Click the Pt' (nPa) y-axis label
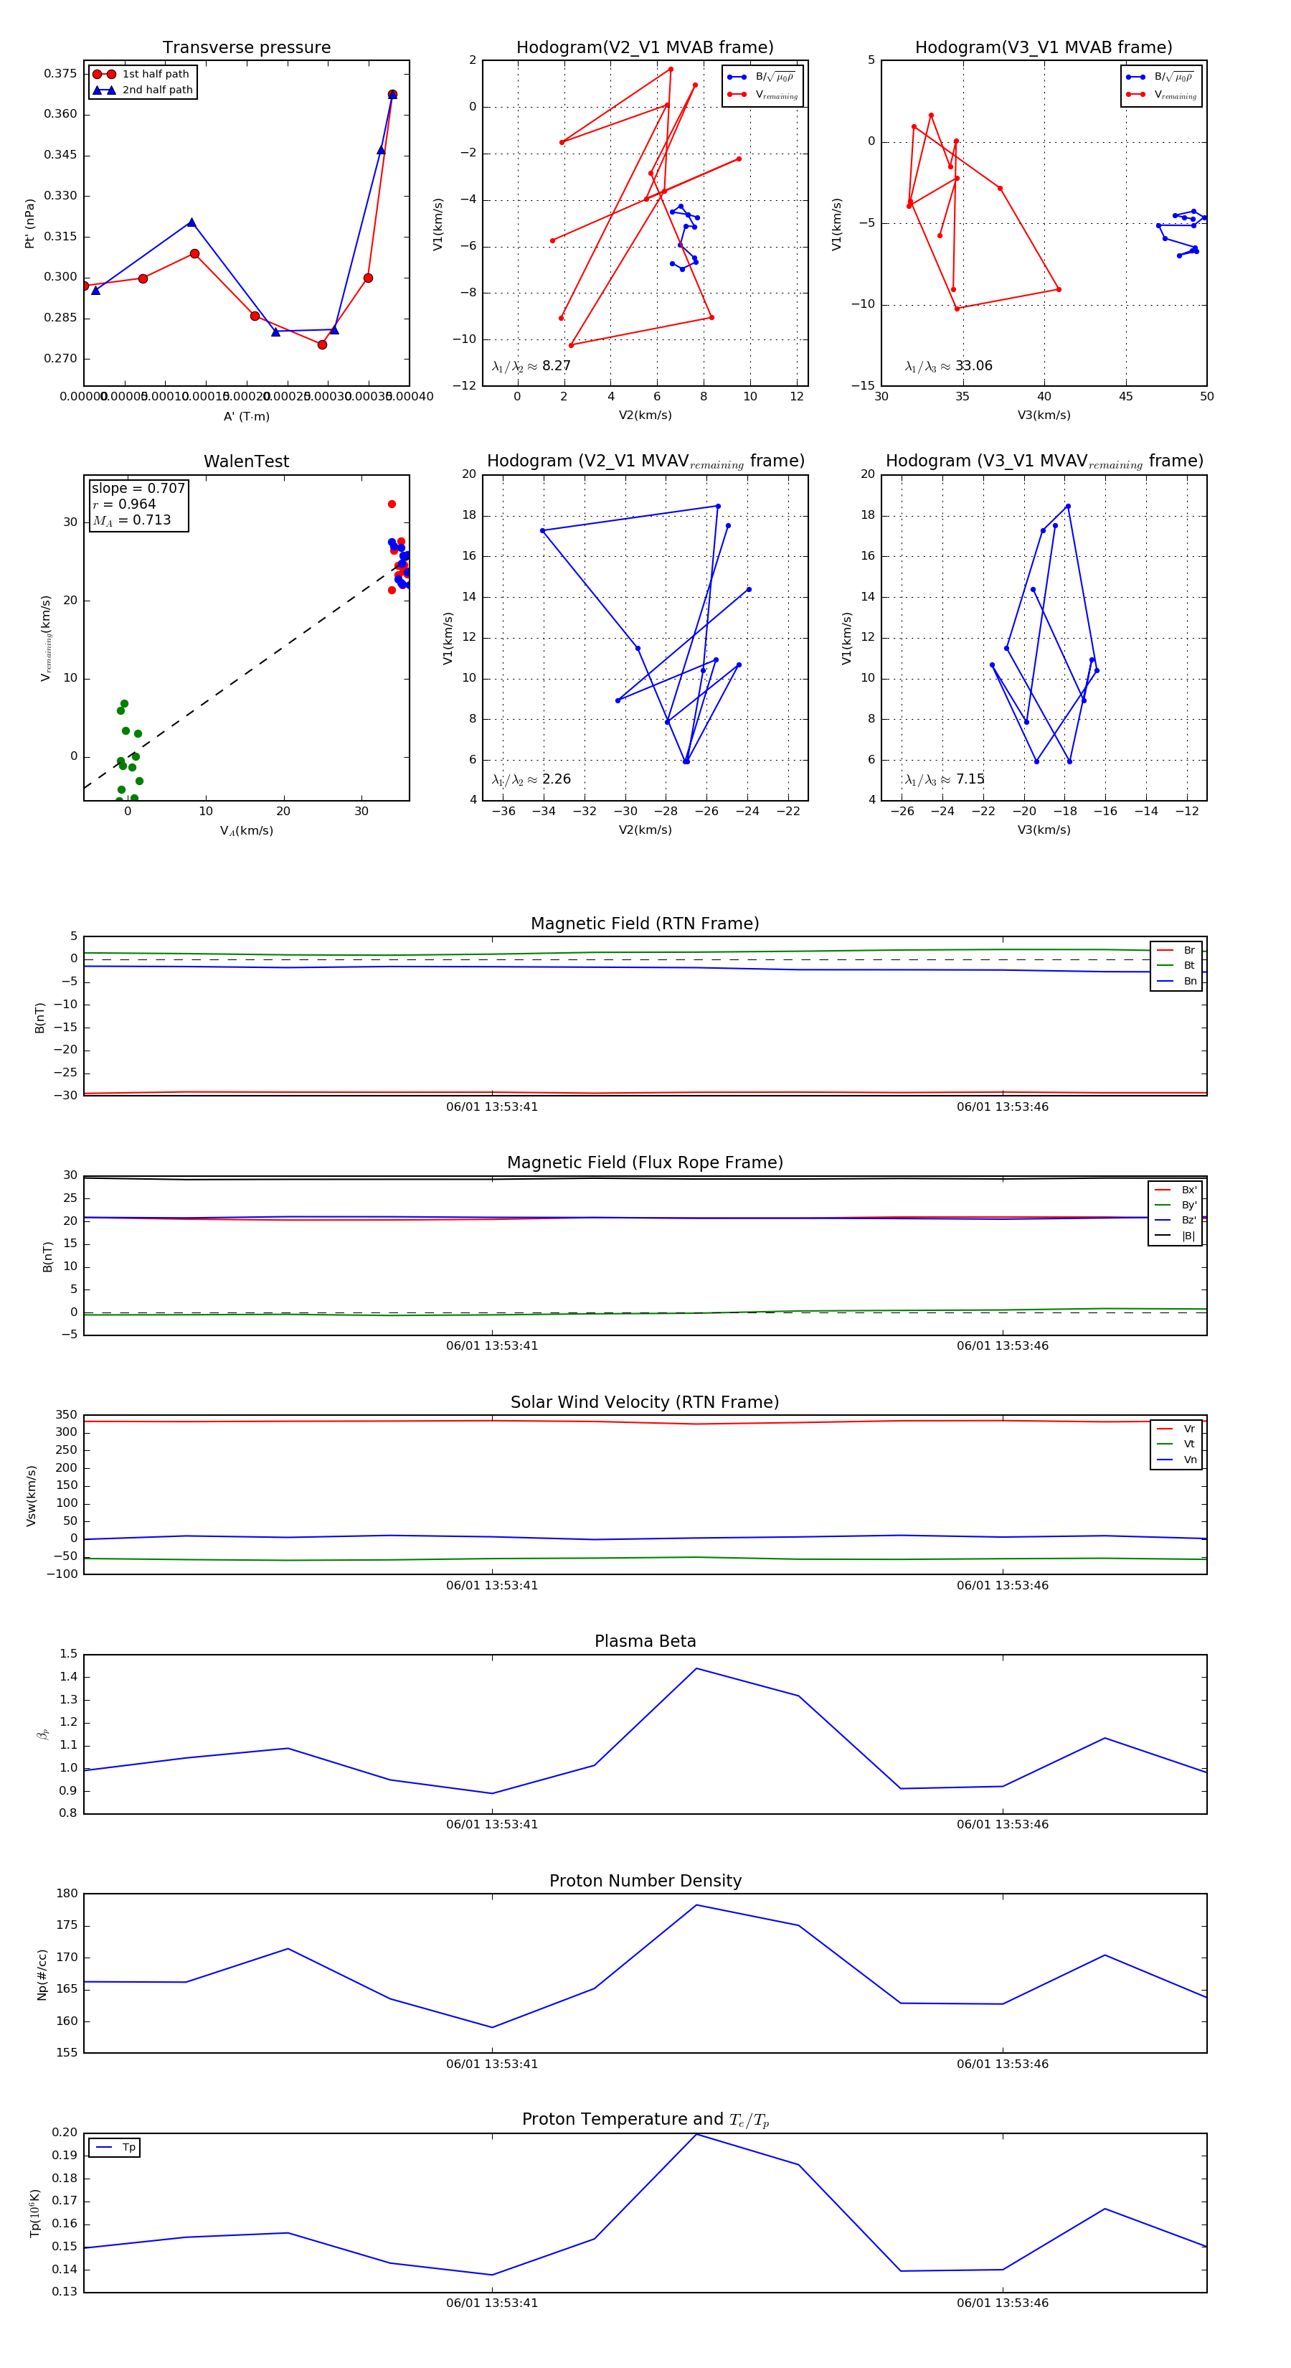This screenshot has height=2368, width=1291. [29, 223]
